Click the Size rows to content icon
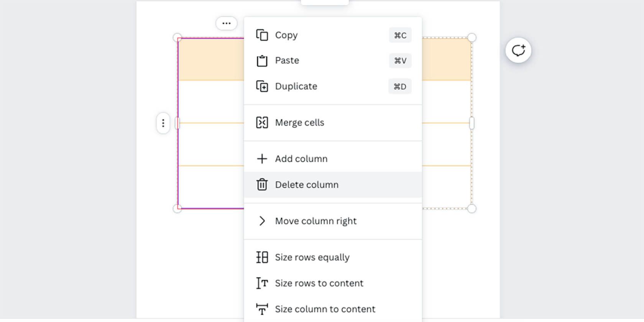 click(262, 283)
